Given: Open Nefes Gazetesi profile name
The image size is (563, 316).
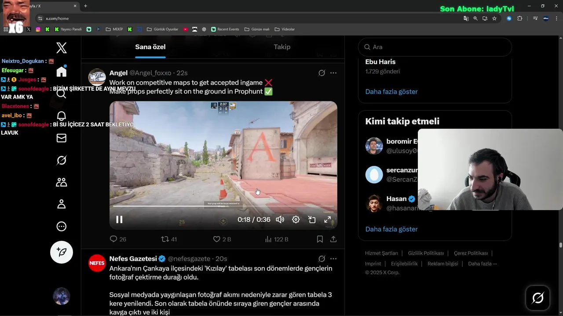Looking at the screenshot, I should (x=133, y=259).
